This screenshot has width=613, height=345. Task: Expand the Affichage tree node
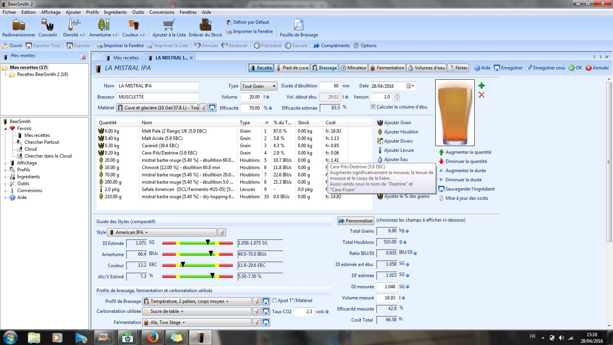click(x=6, y=163)
